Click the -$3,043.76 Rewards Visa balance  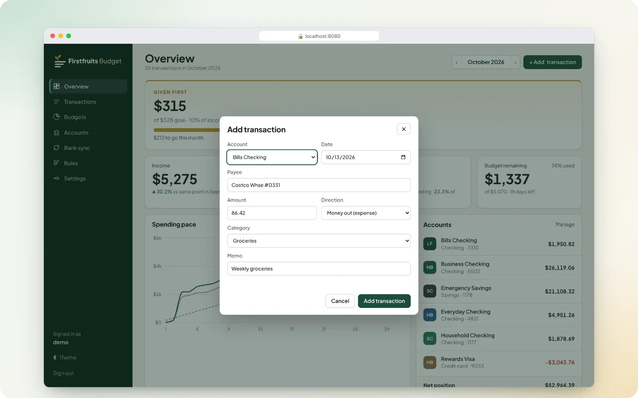tap(560, 362)
